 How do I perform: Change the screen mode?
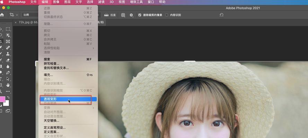point(8,111)
